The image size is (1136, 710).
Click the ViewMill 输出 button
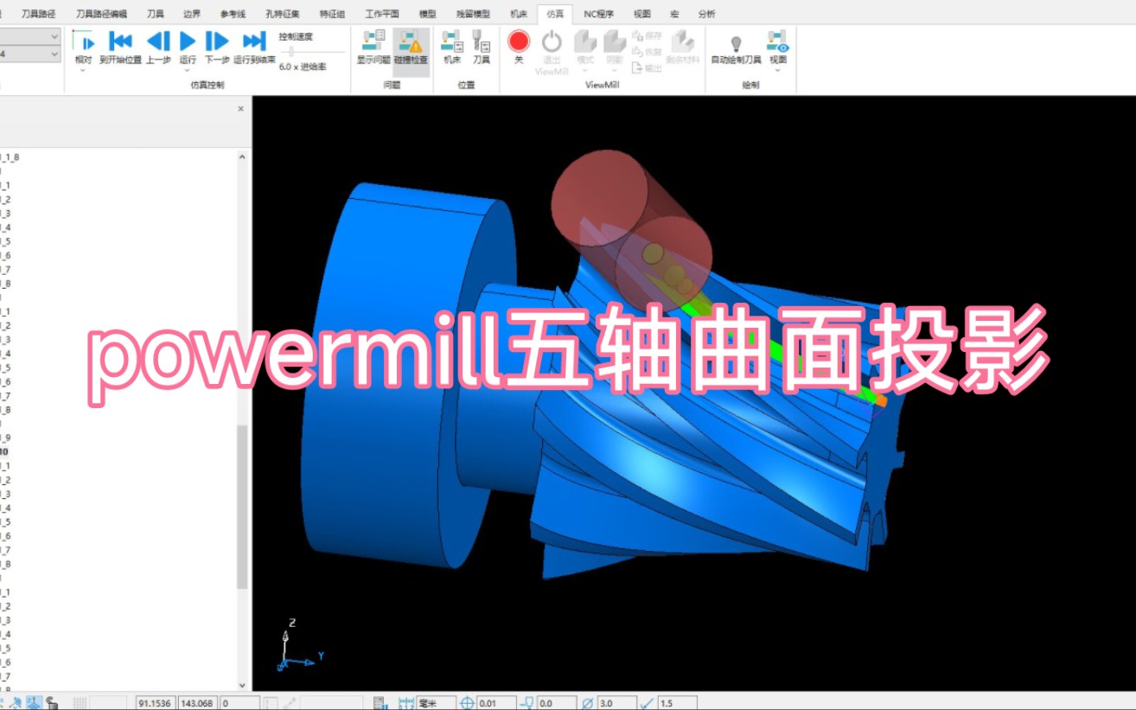point(648,67)
